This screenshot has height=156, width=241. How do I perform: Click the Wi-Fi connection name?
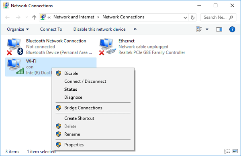(x=31, y=61)
